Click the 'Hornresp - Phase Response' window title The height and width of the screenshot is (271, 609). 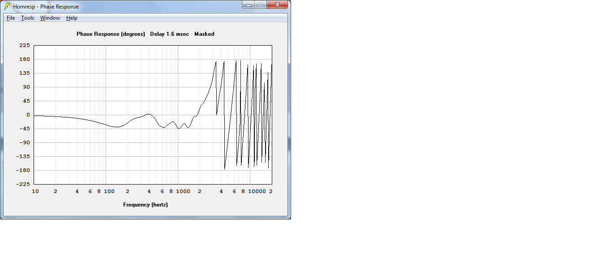tap(46, 7)
